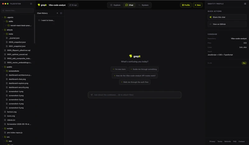
Task: Open the I want to know chat entry
Action: (x=48, y=20)
